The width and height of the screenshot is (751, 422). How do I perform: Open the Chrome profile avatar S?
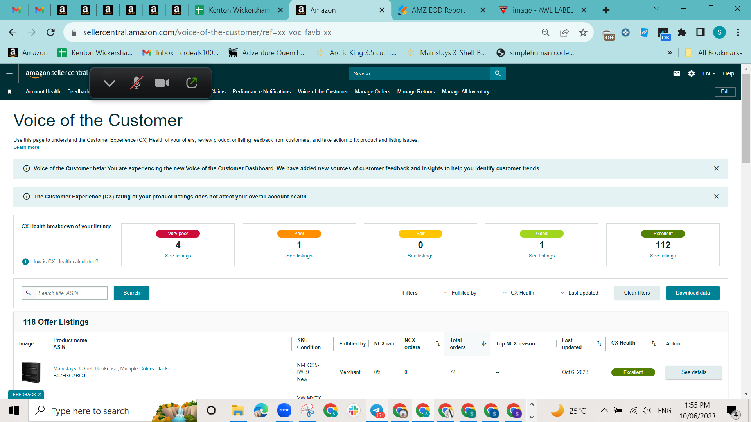point(719,32)
